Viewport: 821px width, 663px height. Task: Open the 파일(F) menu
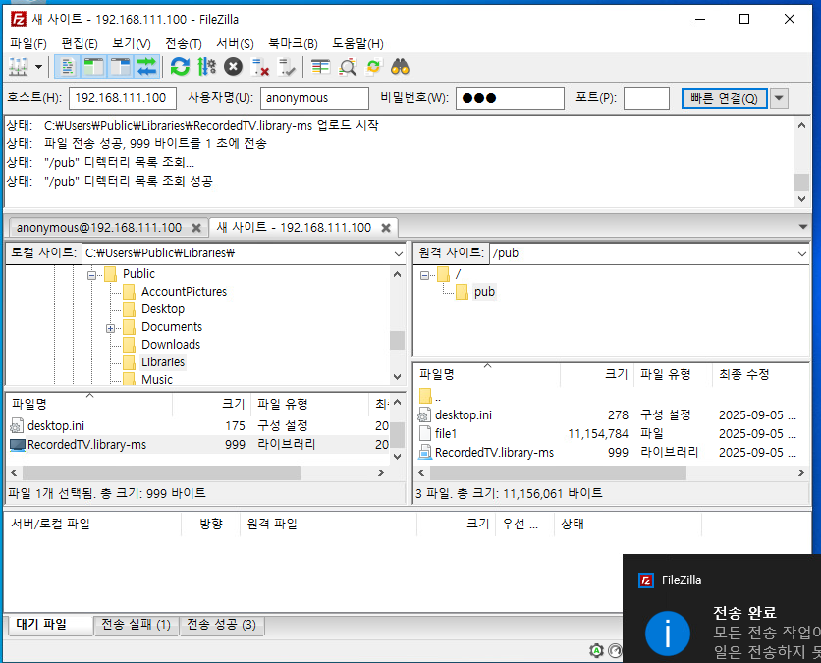(28, 43)
